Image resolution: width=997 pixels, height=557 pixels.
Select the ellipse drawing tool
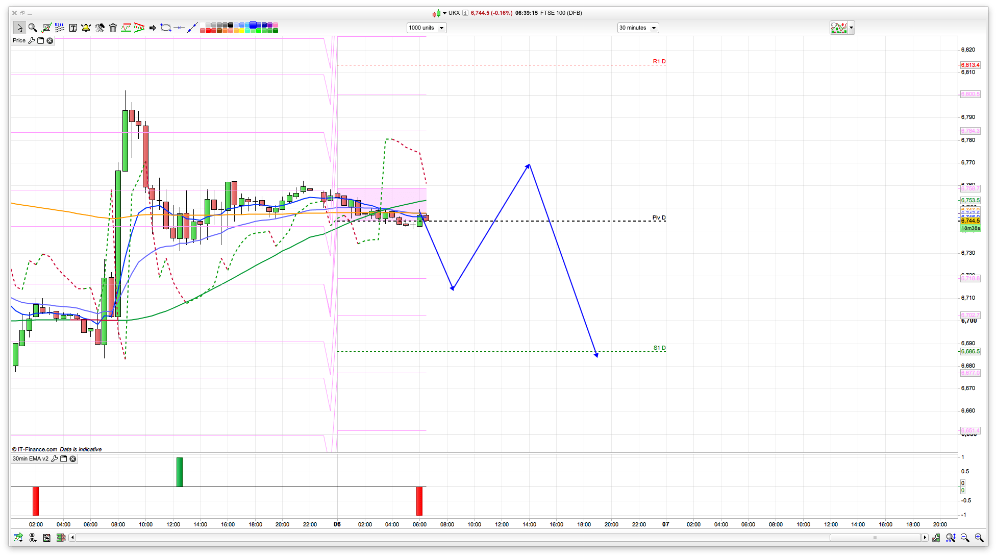pyautogui.click(x=165, y=28)
